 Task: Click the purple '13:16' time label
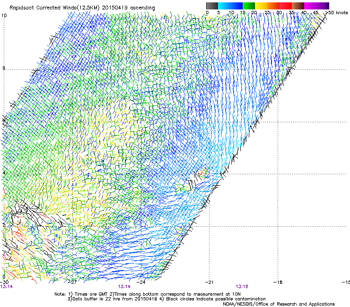tap(242, 287)
